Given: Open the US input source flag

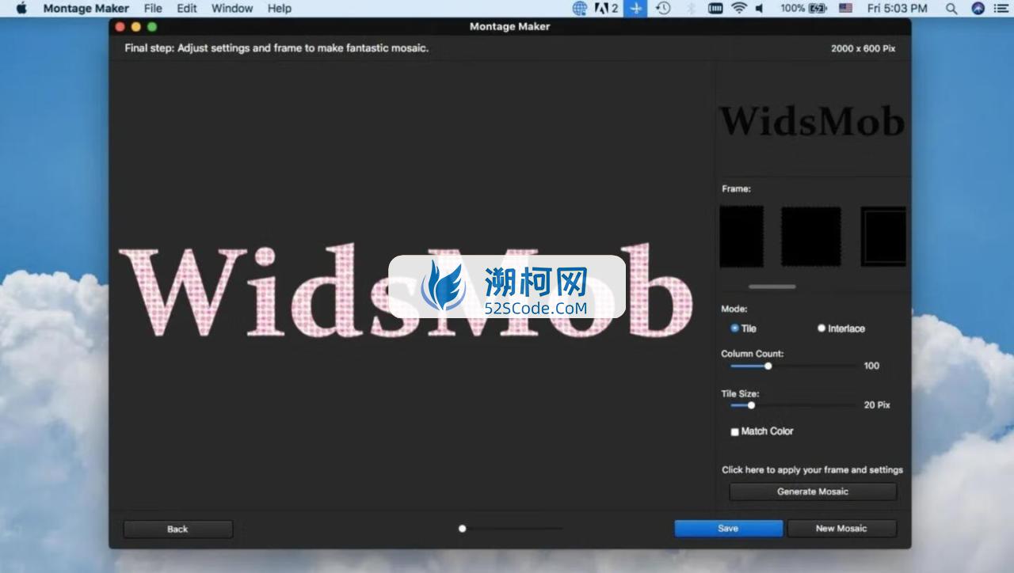Looking at the screenshot, I should coord(845,8).
